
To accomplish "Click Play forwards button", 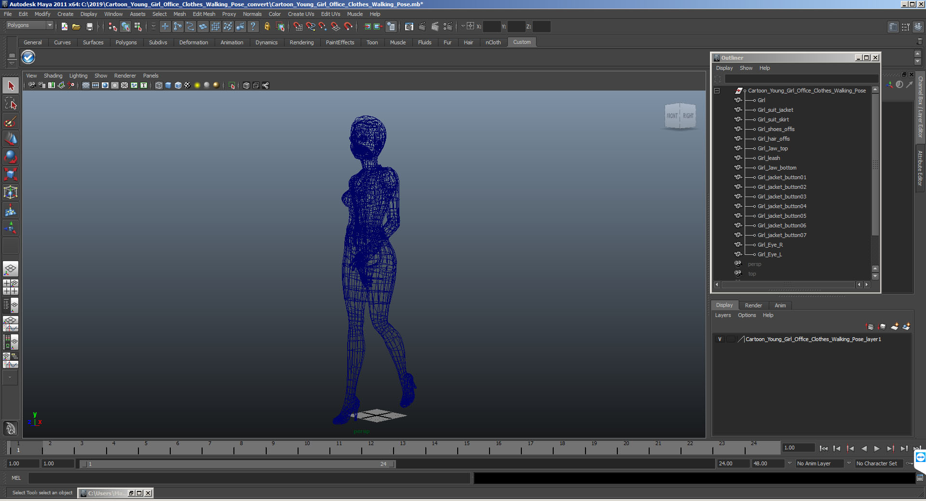I will tap(877, 448).
